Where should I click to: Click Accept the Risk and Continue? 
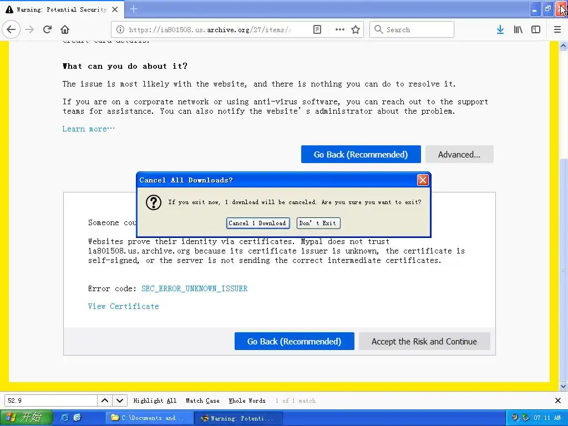coord(424,341)
